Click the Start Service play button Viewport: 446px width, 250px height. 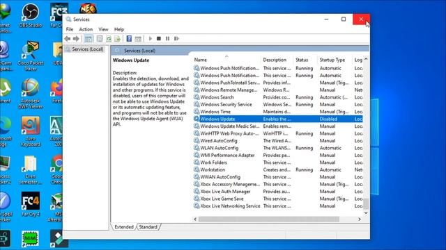tap(151, 39)
